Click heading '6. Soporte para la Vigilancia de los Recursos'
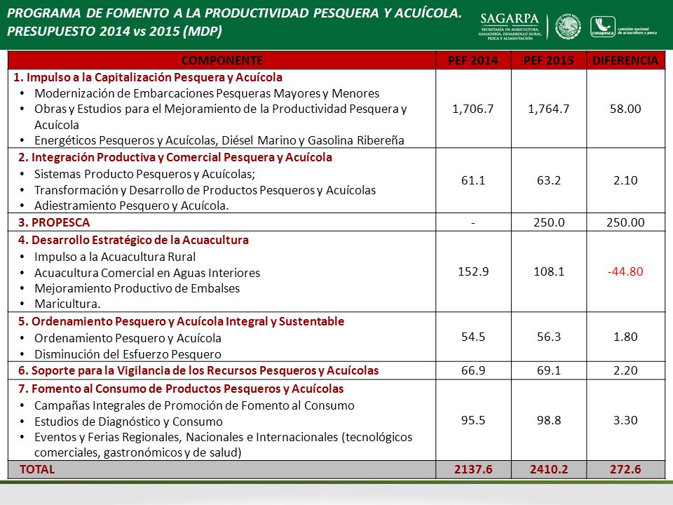 198,370
